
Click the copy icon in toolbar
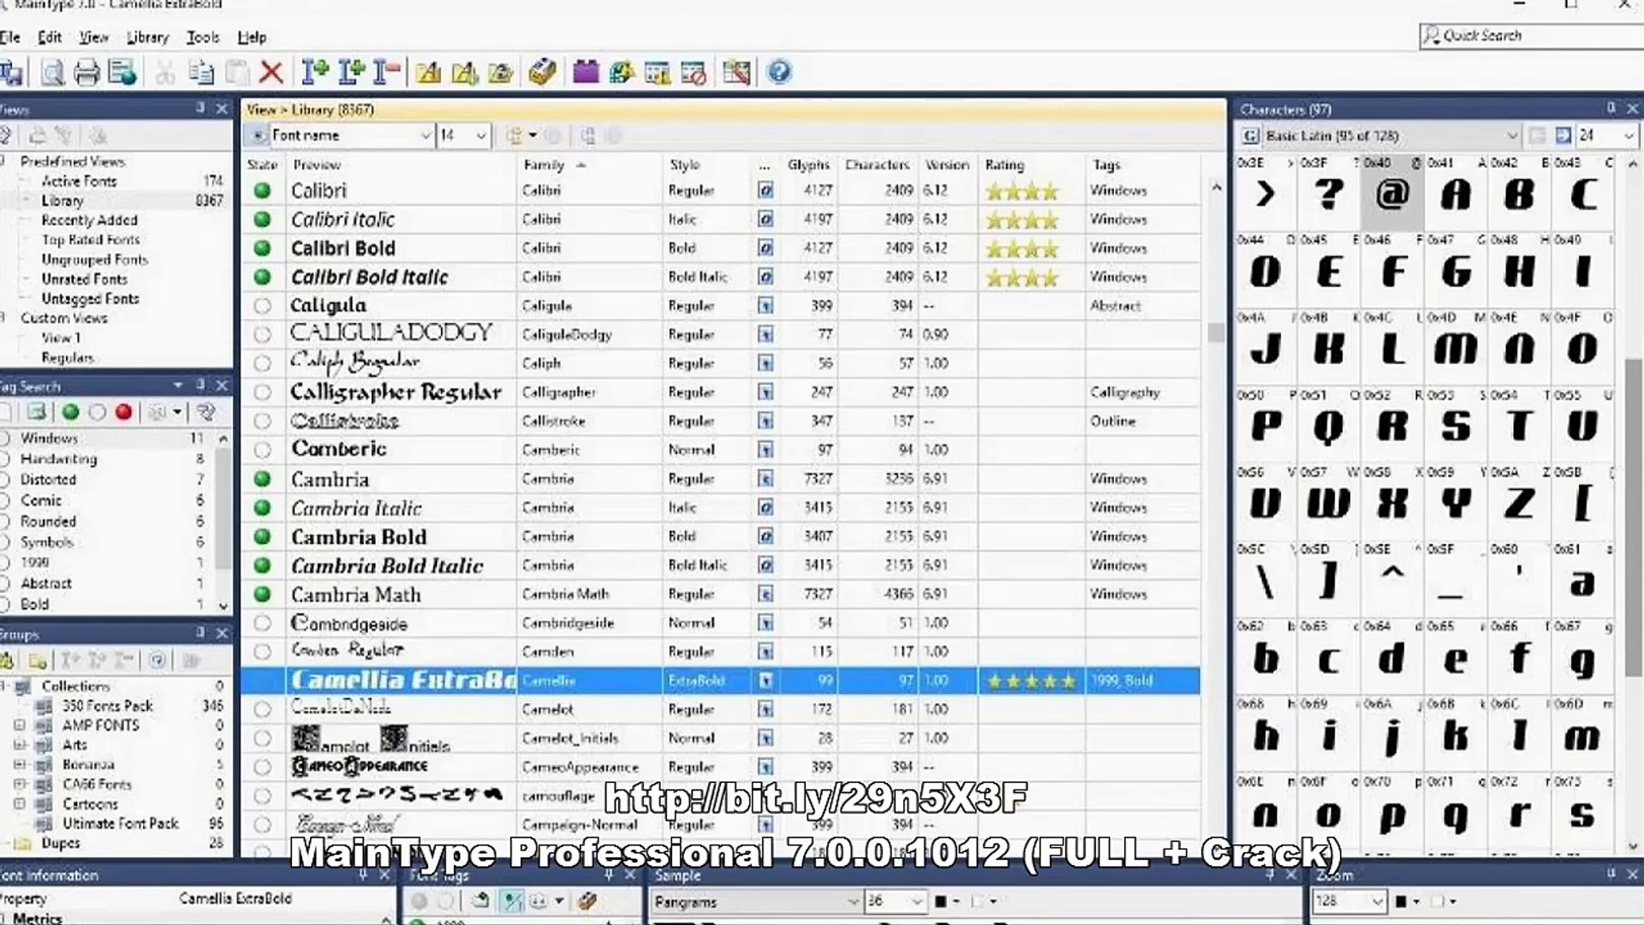(201, 73)
